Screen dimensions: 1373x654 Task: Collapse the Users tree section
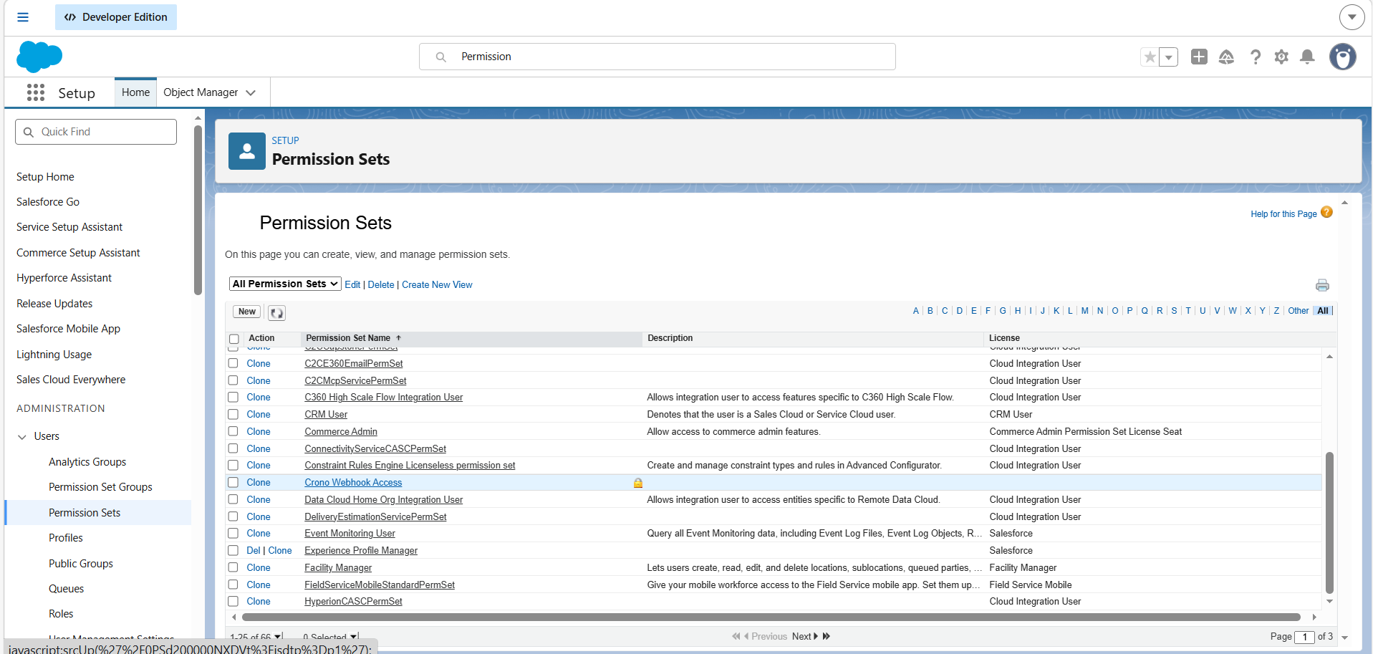coord(22,437)
